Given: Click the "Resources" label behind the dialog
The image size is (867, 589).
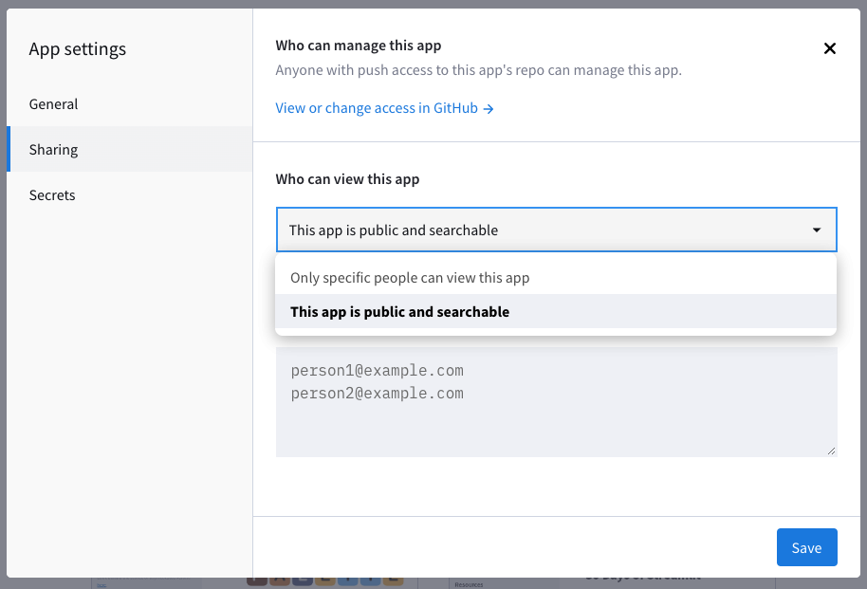Looking at the screenshot, I should 470,582.
